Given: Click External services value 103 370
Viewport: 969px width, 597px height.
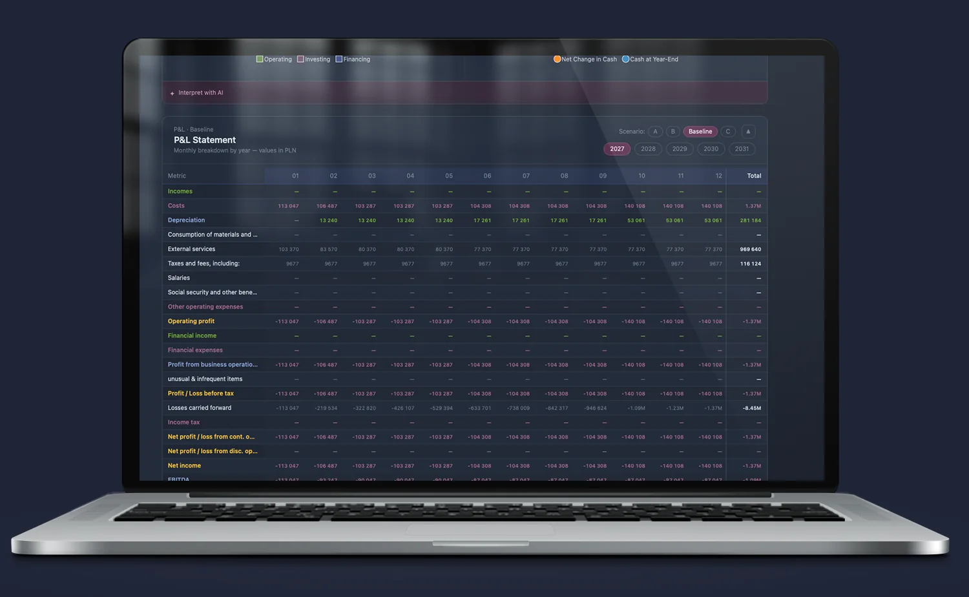Looking at the screenshot, I should [x=288, y=249].
